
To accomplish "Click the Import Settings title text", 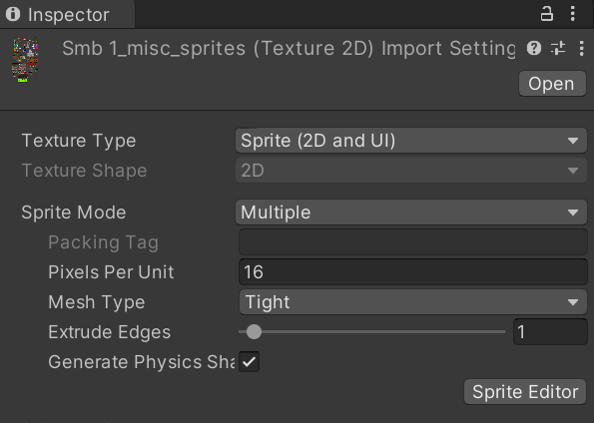I will 289,49.
